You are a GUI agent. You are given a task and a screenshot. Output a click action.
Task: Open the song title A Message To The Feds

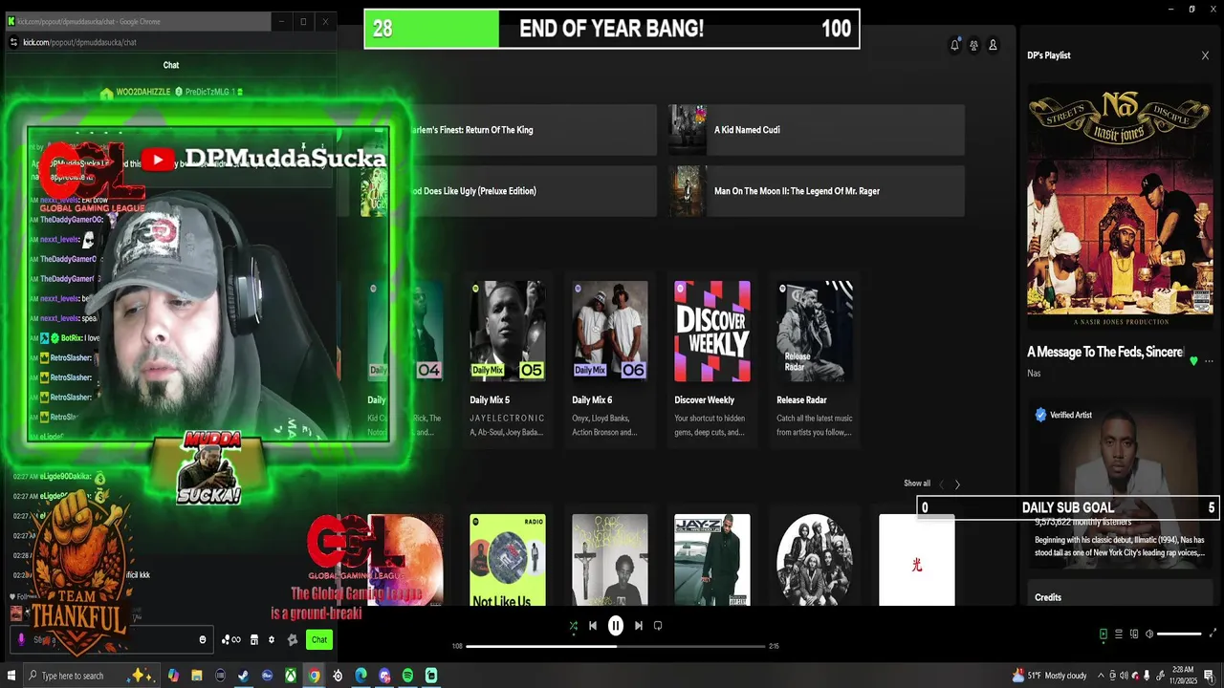click(x=1105, y=352)
